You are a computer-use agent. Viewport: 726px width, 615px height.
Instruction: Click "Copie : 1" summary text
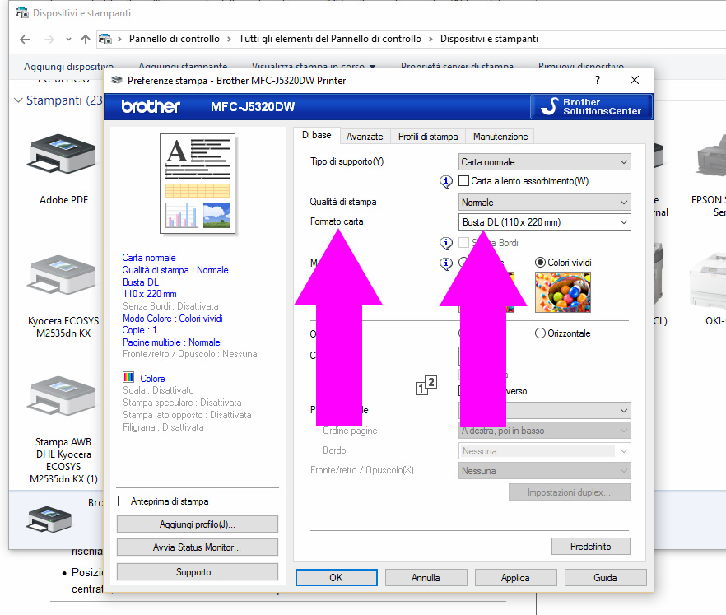click(x=139, y=330)
